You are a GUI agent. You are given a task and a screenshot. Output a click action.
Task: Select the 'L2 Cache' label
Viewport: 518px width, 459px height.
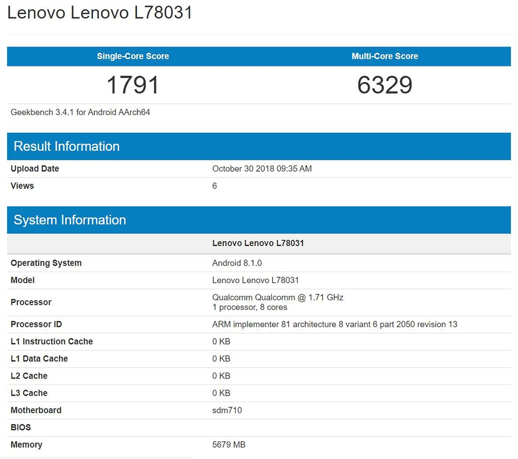(x=29, y=376)
